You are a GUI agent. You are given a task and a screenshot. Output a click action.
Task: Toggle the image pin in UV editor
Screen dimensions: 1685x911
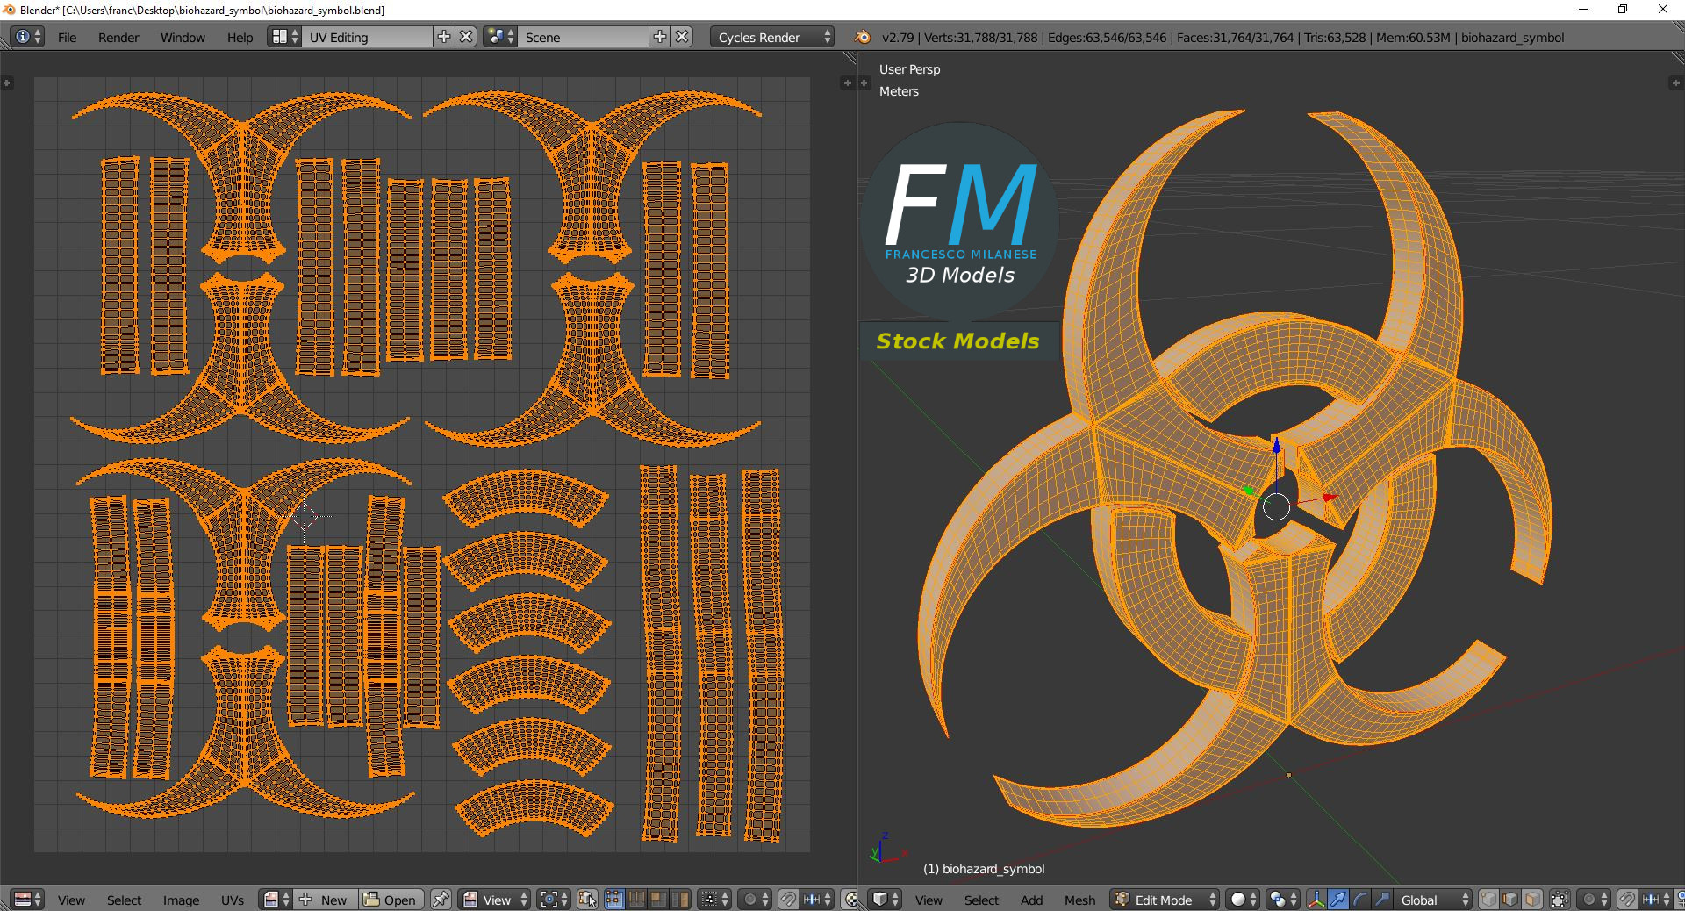click(x=441, y=900)
